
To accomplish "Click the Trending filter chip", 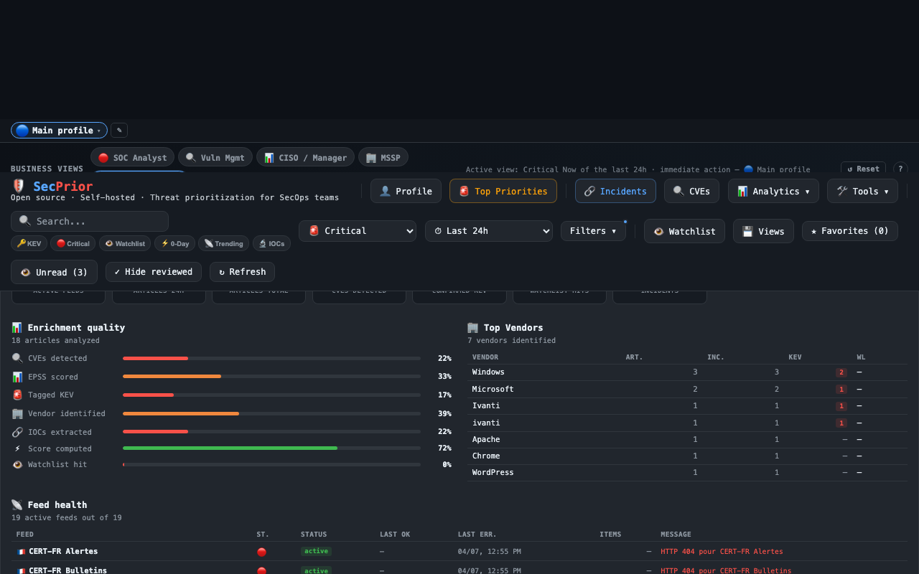I will [x=223, y=243].
